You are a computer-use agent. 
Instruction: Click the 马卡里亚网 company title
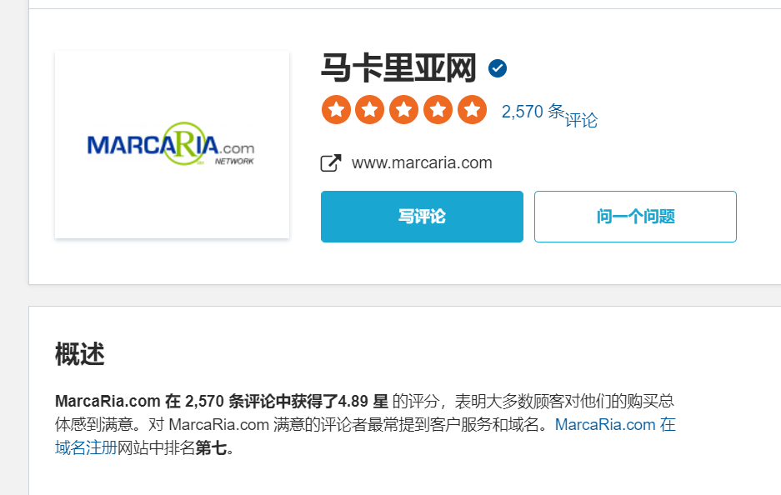[398, 68]
